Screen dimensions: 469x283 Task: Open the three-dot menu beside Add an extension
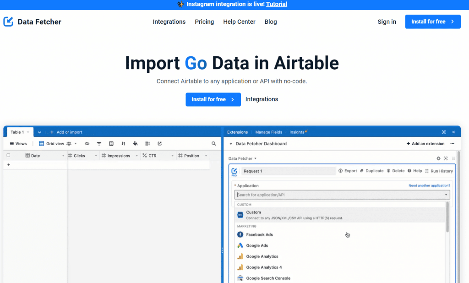coord(452,144)
